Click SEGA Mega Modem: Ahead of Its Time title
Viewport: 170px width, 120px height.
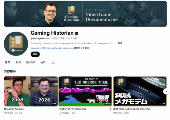coord(131,109)
